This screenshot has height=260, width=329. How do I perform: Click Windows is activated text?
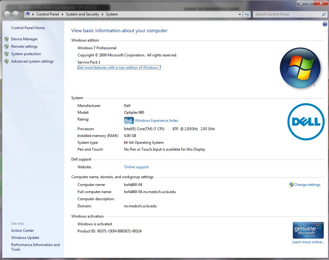tap(95, 224)
